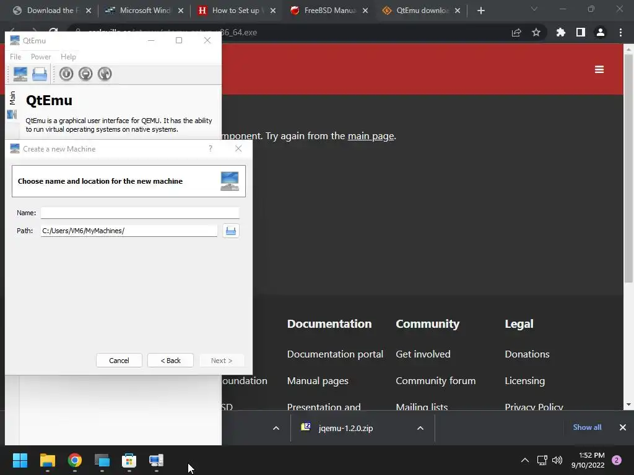Viewport: 634px width, 475px height.
Task: Open Chrome extensions puzzle icon
Action: click(561, 32)
